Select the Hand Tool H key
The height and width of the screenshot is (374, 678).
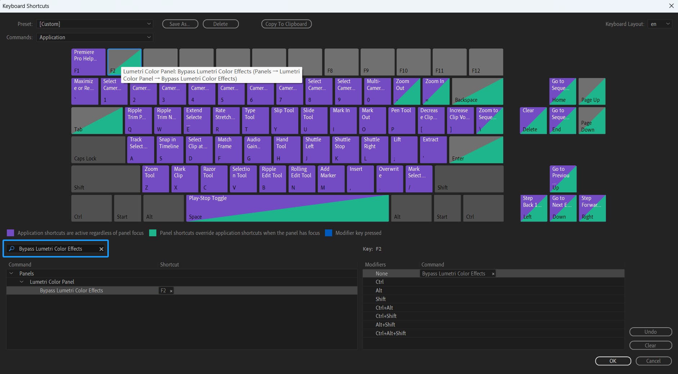(287, 150)
